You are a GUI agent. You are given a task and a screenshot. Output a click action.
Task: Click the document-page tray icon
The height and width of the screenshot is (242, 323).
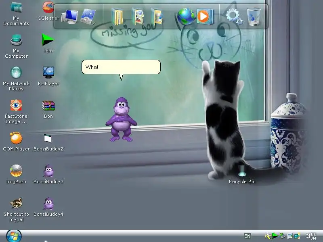[x=290, y=236]
